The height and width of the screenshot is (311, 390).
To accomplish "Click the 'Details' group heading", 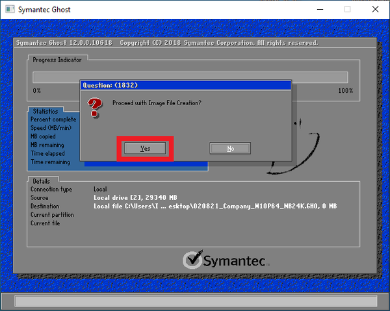I will point(42,181).
